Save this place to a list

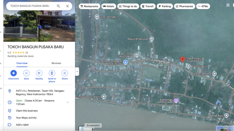tap(26, 75)
